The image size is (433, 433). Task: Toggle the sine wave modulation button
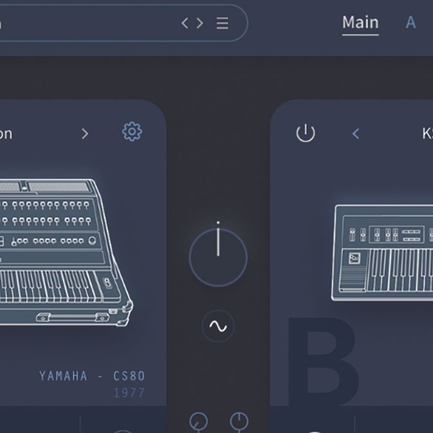click(218, 326)
